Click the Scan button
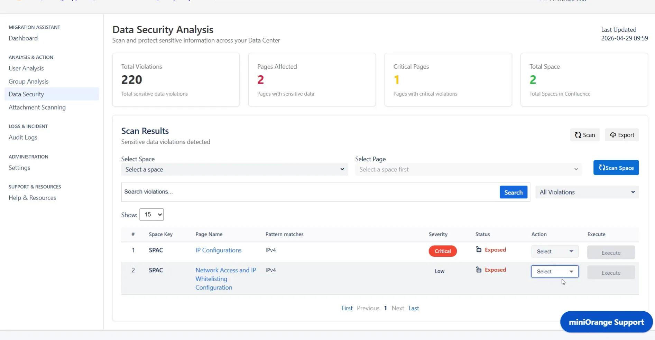This screenshot has width=655, height=340. point(585,135)
